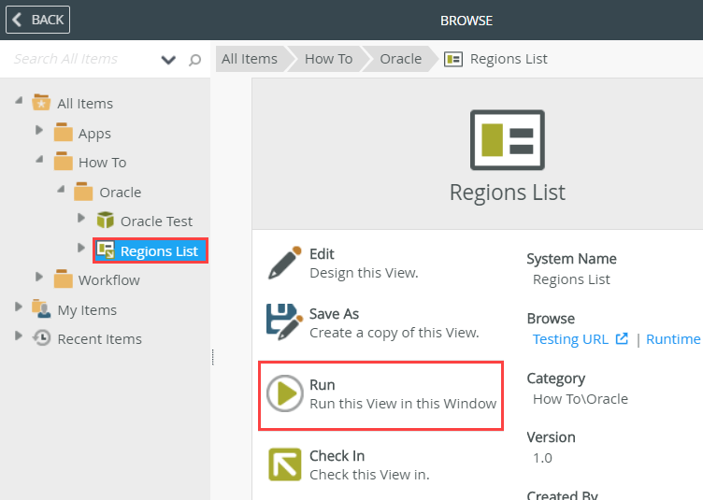Select the Regions List breadcrumb
The height and width of the screenshot is (500, 703).
509,59
